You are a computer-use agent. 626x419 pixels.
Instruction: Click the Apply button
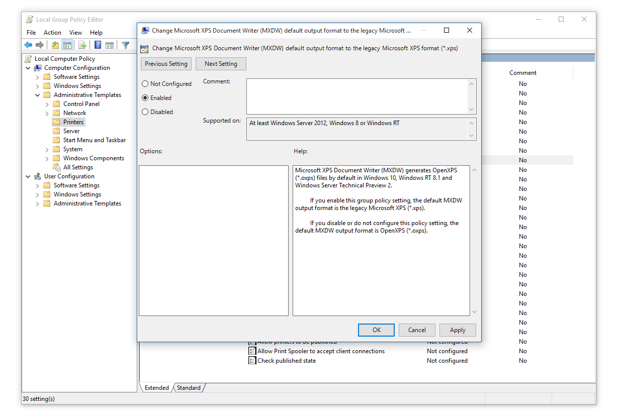pyautogui.click(x=458, y=330)
